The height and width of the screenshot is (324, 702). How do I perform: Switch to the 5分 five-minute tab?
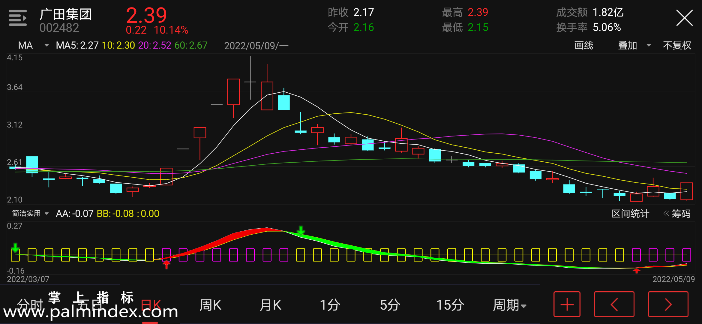(390, 305)
